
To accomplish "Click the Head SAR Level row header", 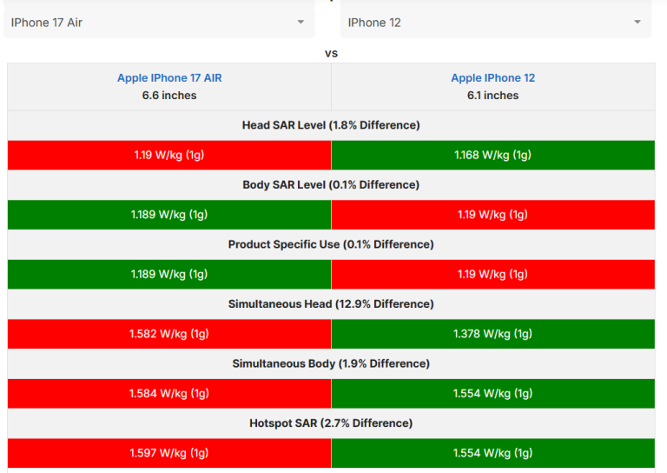I will pos(331,125).
